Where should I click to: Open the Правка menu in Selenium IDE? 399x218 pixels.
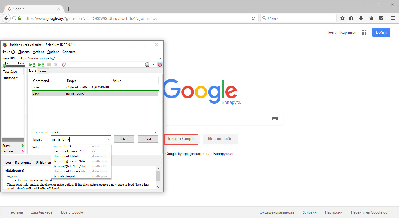24,52
